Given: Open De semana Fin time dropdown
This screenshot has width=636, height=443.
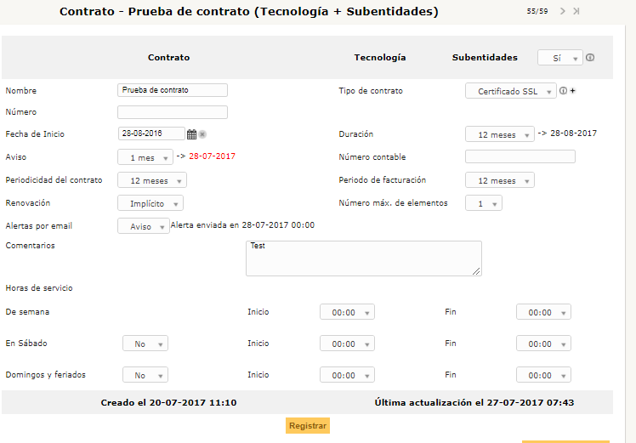Looking at the screenshot, I should [543, 312].
